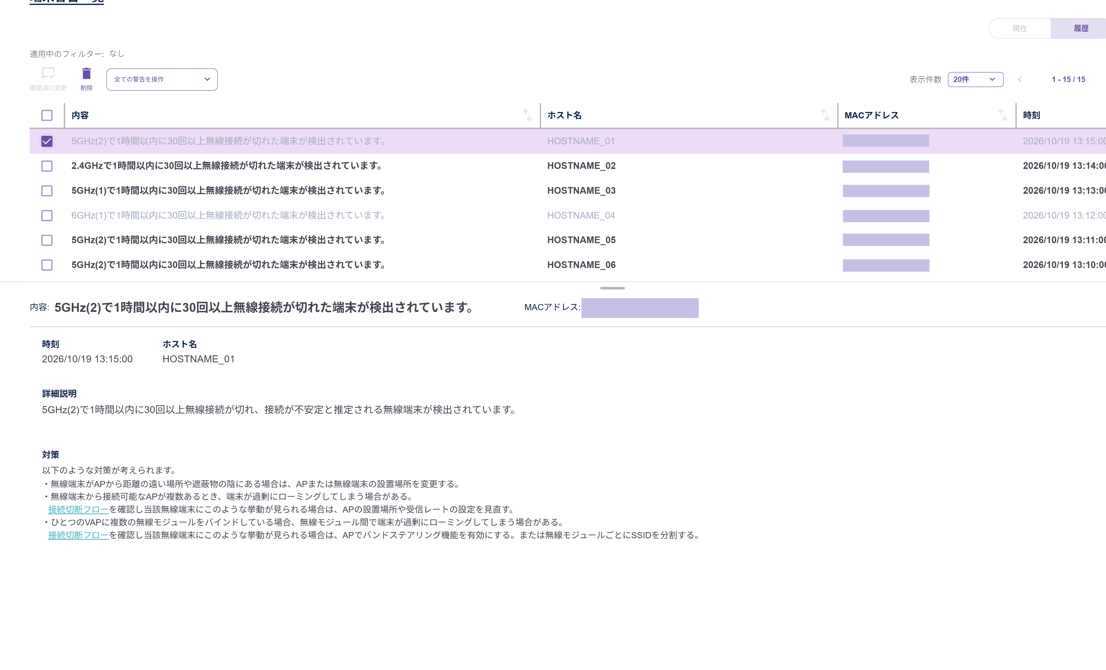The width and height of the screenshot is (1106, 670).
Task: Open first 接続切断フロー link about AP placement
Action: pyautogui.click(x=78, y=509)
